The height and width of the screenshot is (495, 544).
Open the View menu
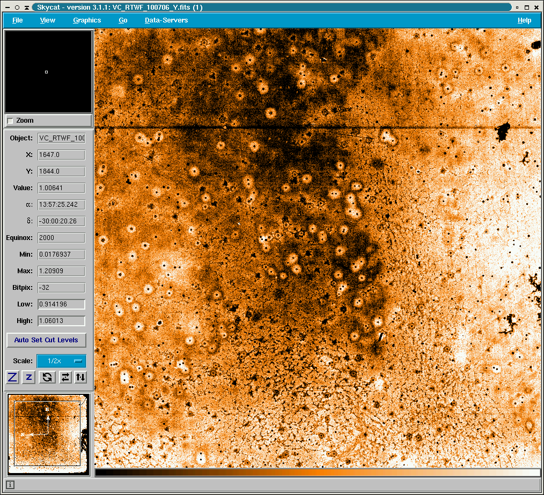tap(47, 20)
